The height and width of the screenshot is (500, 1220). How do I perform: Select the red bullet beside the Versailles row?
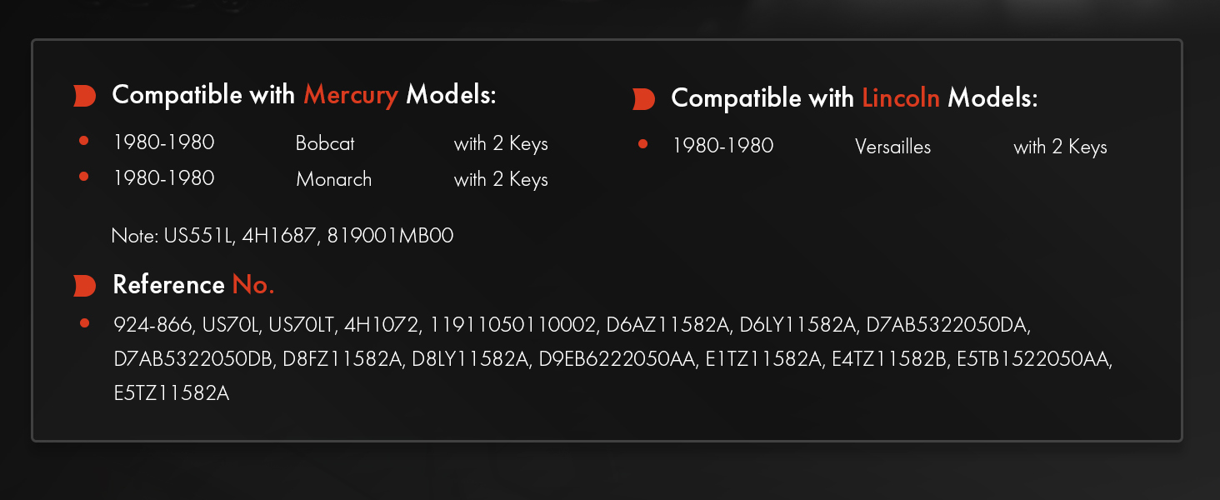click(x=642, y=144)
